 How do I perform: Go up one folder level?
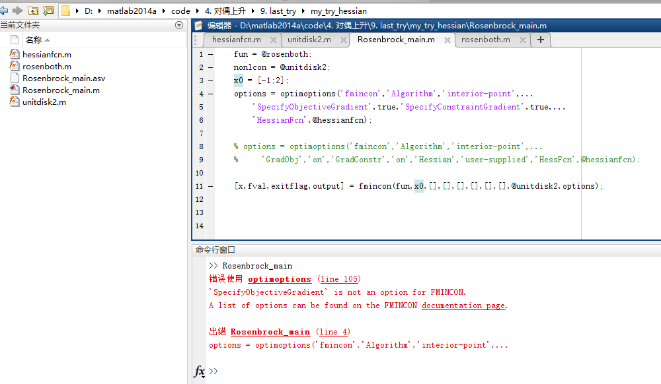tap(32, 11)
